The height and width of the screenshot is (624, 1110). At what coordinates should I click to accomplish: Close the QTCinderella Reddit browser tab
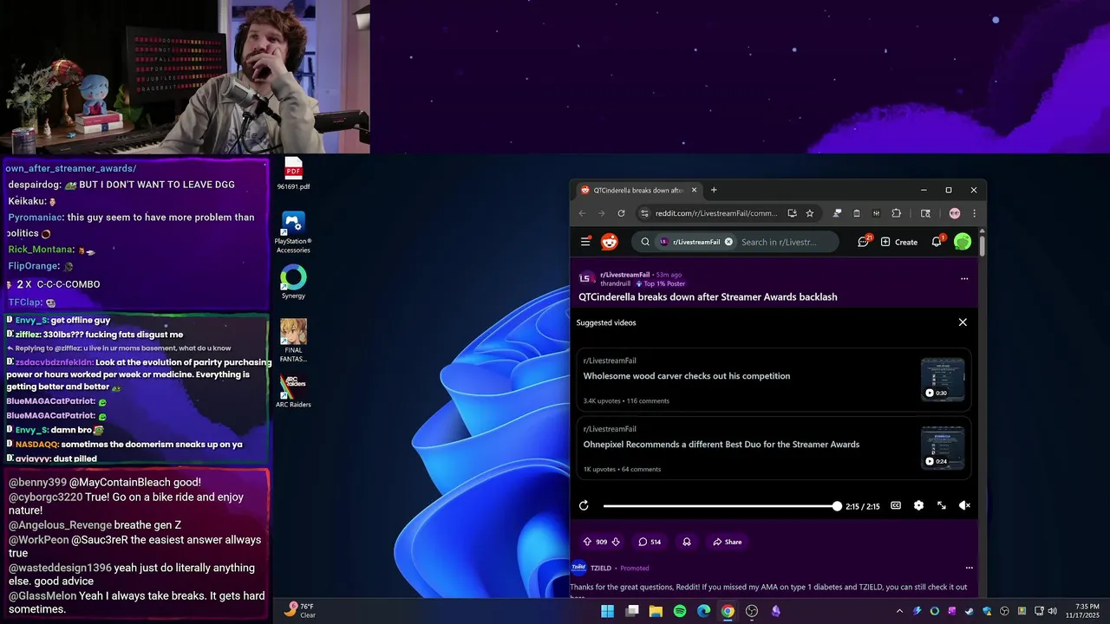pyautogui.click(x=694, y=190)
